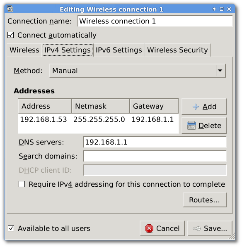Open the IPv6 Settings tab
This screenshot has width=242, height=247.
tap(119, 50)
